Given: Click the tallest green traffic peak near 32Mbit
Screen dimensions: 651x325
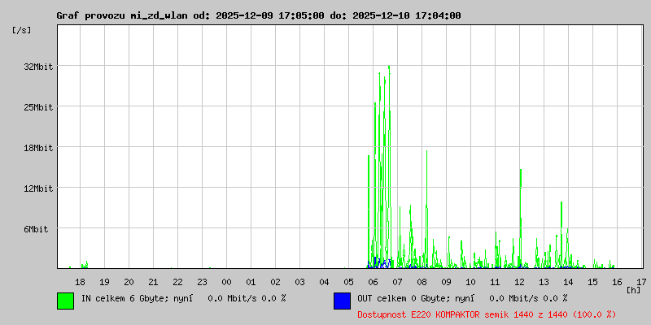Looking at the screenshot, I should (x=389, y=71).
